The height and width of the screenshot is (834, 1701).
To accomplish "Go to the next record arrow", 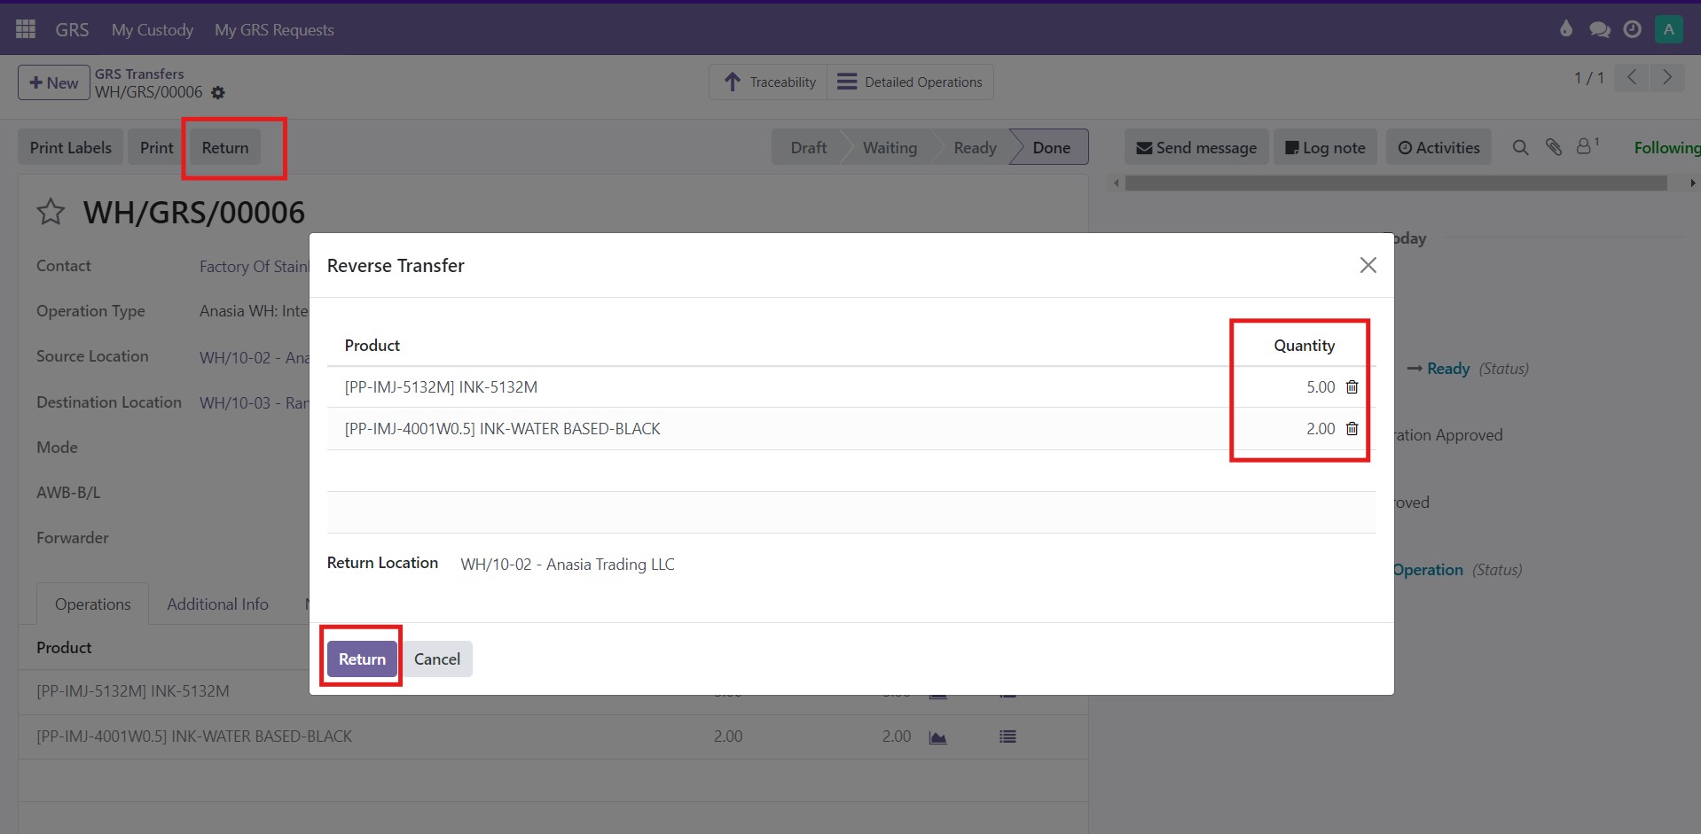I will click(1667, 78).
